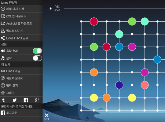Image resolution: width=165 pixels, height=122 pixels.
Task: Click the Facebook logout button
Action: tap(21, 113)
